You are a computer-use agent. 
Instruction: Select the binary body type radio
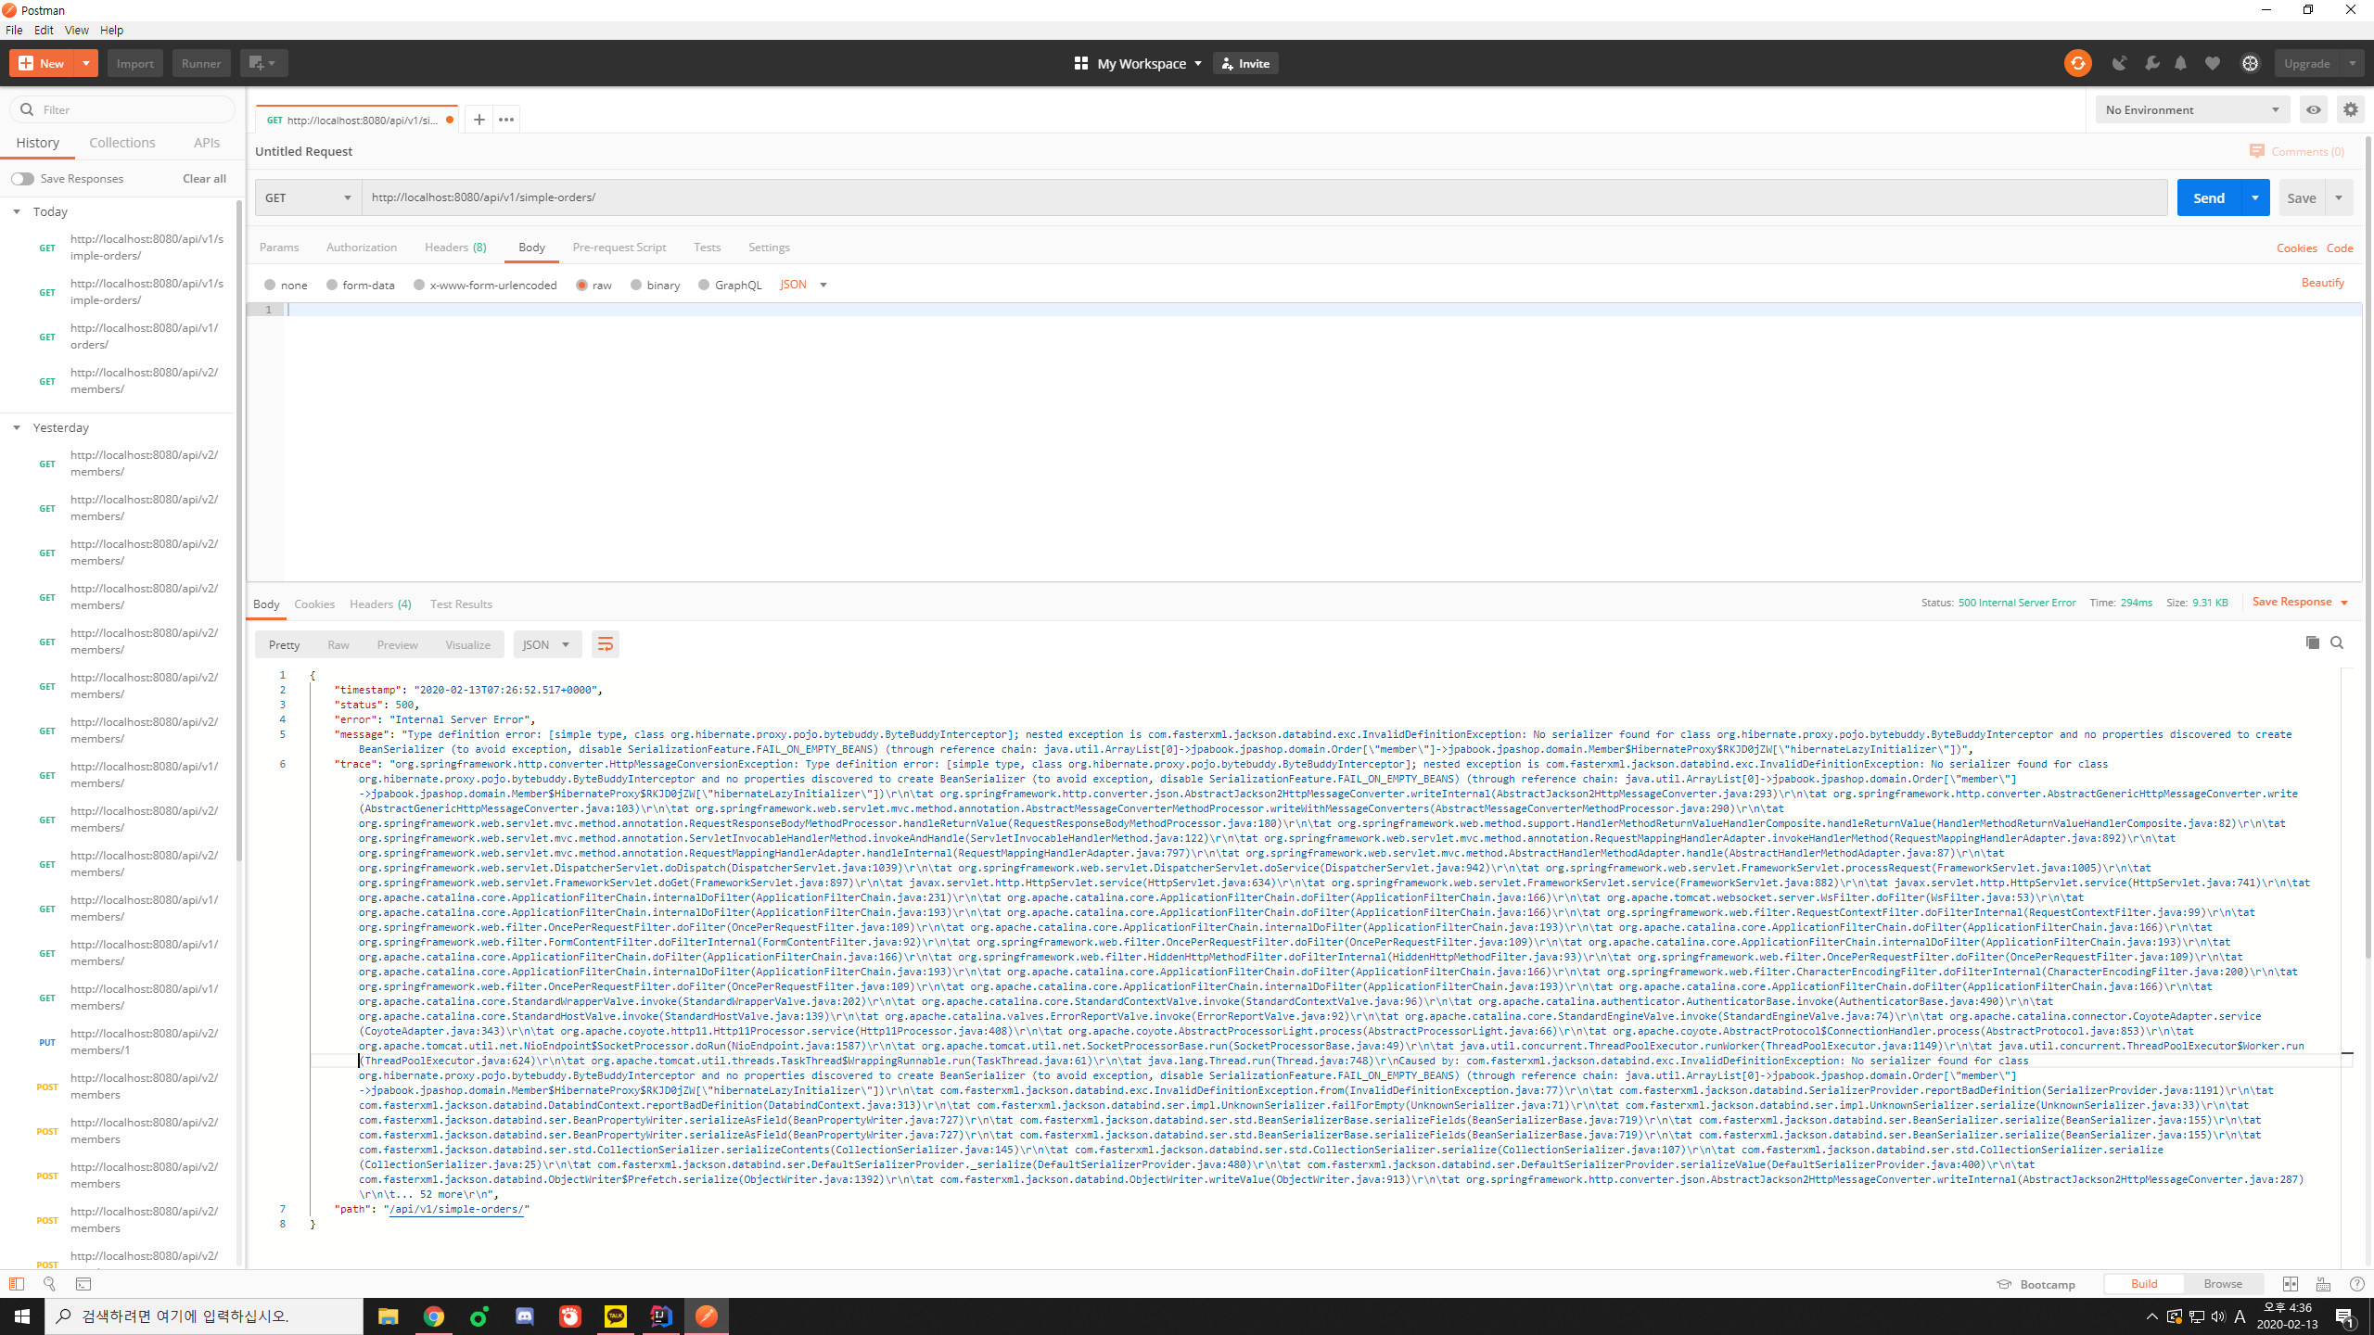click(x=636, y=285)
